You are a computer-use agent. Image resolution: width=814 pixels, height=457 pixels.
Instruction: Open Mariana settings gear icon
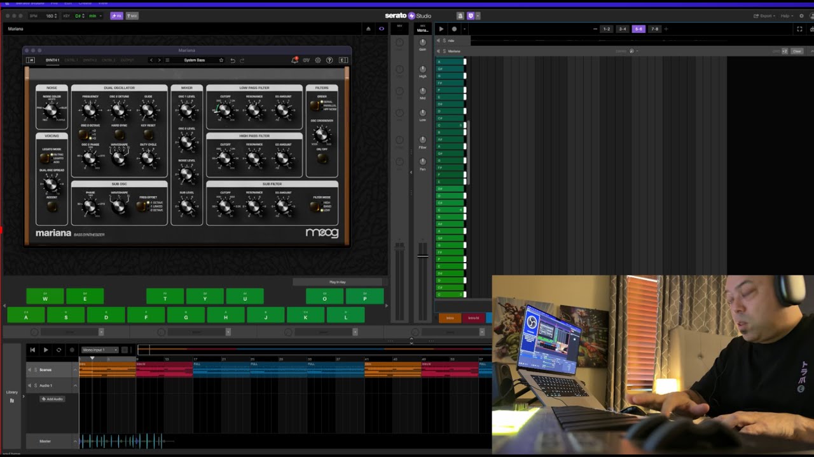318,60
